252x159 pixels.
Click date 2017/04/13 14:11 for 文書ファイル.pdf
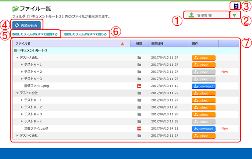[165, 128]
